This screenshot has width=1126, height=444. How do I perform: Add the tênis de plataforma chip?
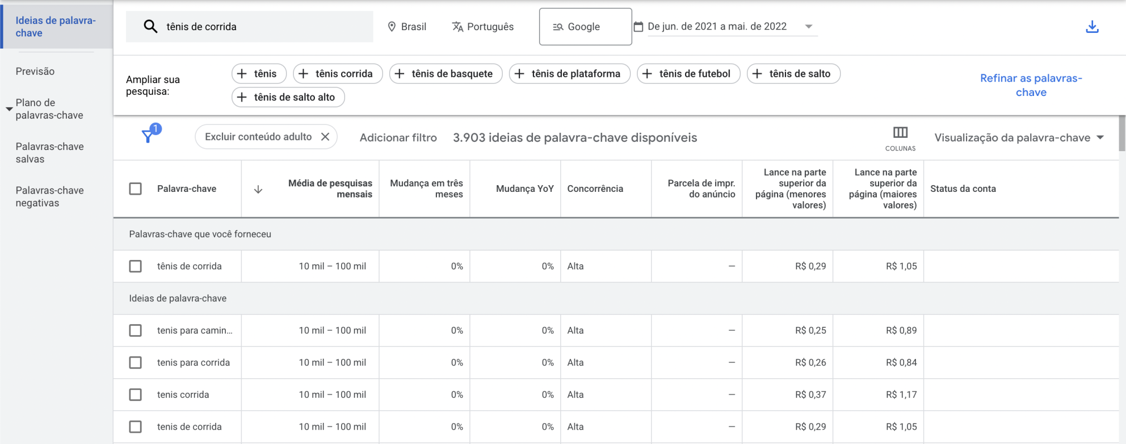(570, 74)
